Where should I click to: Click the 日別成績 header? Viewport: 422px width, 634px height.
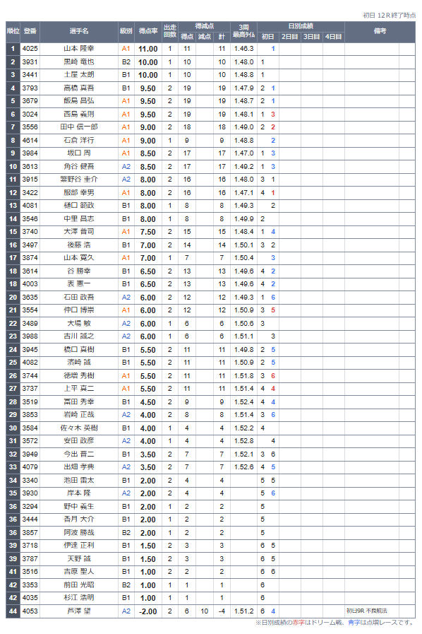(301, 26)
